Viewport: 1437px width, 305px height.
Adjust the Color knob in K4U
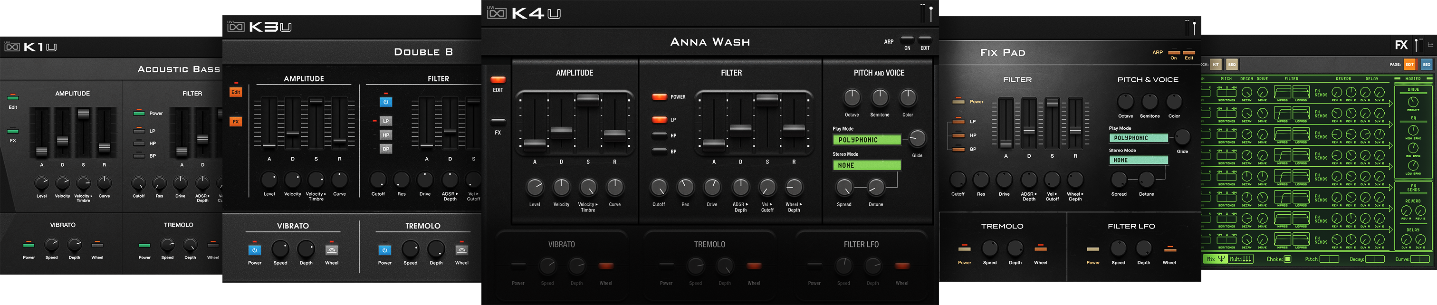[908, 97]
